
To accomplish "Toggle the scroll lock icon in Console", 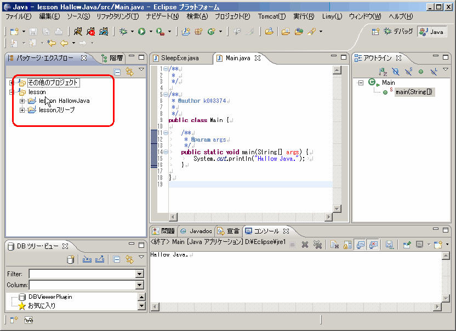I will pyautogui.click(x=347, y=245).
